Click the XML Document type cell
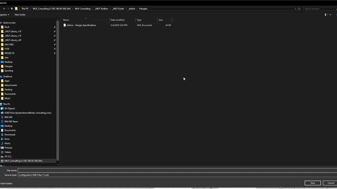337x189 pixels. click(145, 25)
